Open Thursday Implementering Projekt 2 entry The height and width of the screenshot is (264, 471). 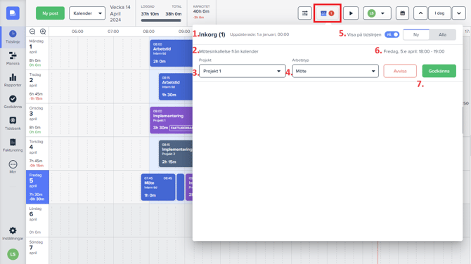click(176, 154)
